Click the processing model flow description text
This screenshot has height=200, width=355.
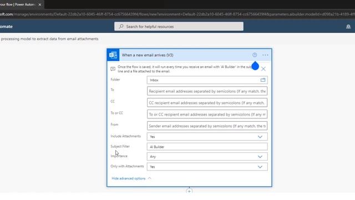[x=49, y=39]
